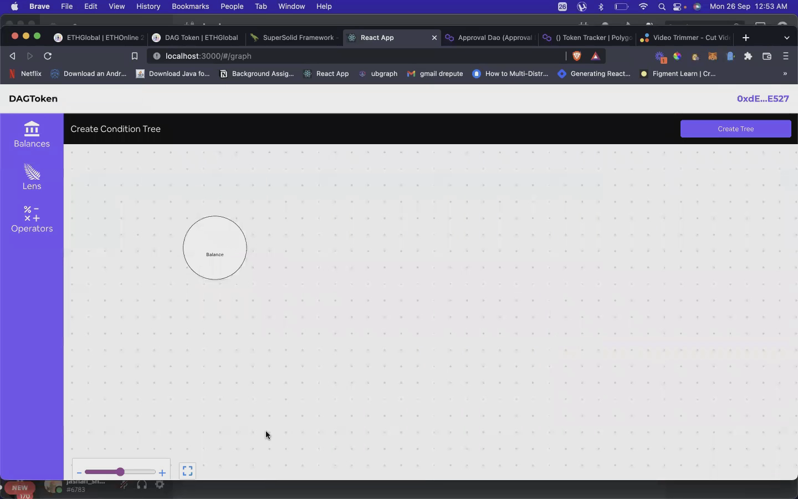Click the DAGToken logo text
The image size is (798, 499).
[33, 99]
